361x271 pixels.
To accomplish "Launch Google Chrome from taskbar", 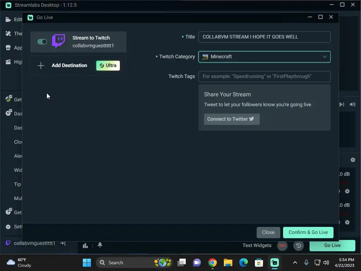I will coord(213,263).
